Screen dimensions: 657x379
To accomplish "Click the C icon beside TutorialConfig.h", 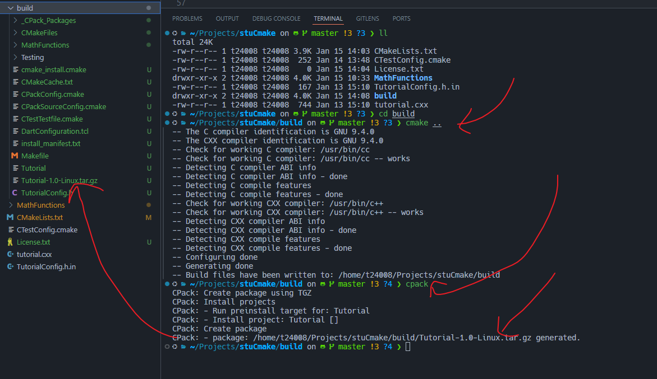I will pos(15,193).
